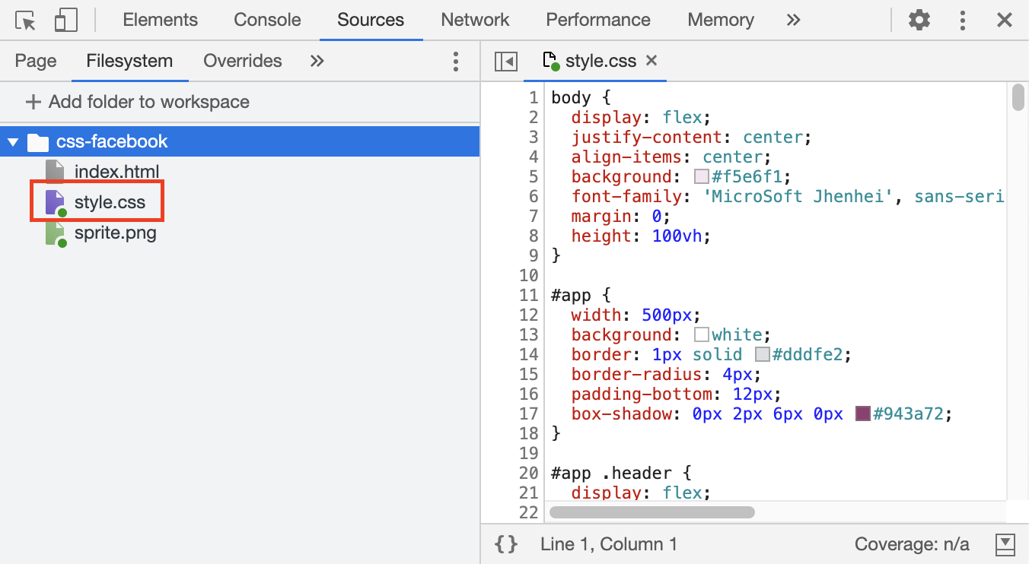
Task: Open sprite.png in the file tree
Action: click(x=116, y=233)
